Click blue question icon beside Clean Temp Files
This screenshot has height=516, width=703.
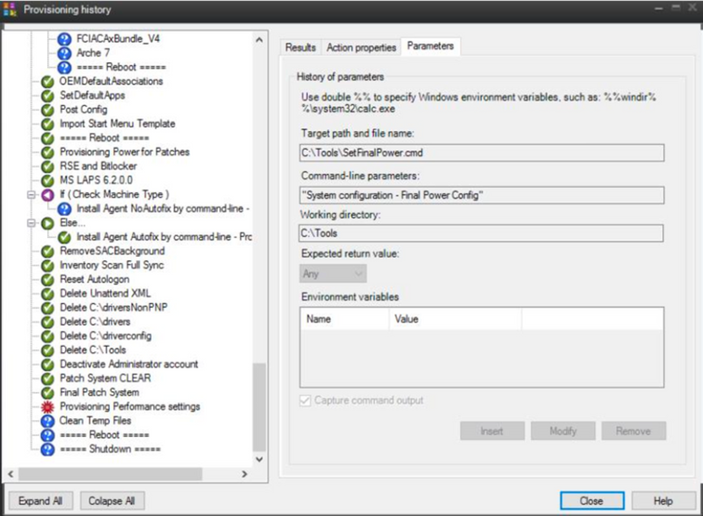pyautogui.click(x=47, y=421)
